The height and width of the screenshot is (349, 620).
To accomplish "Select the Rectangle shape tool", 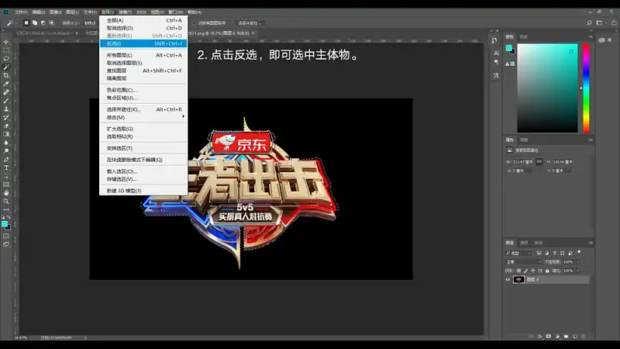I will point(6,185).
